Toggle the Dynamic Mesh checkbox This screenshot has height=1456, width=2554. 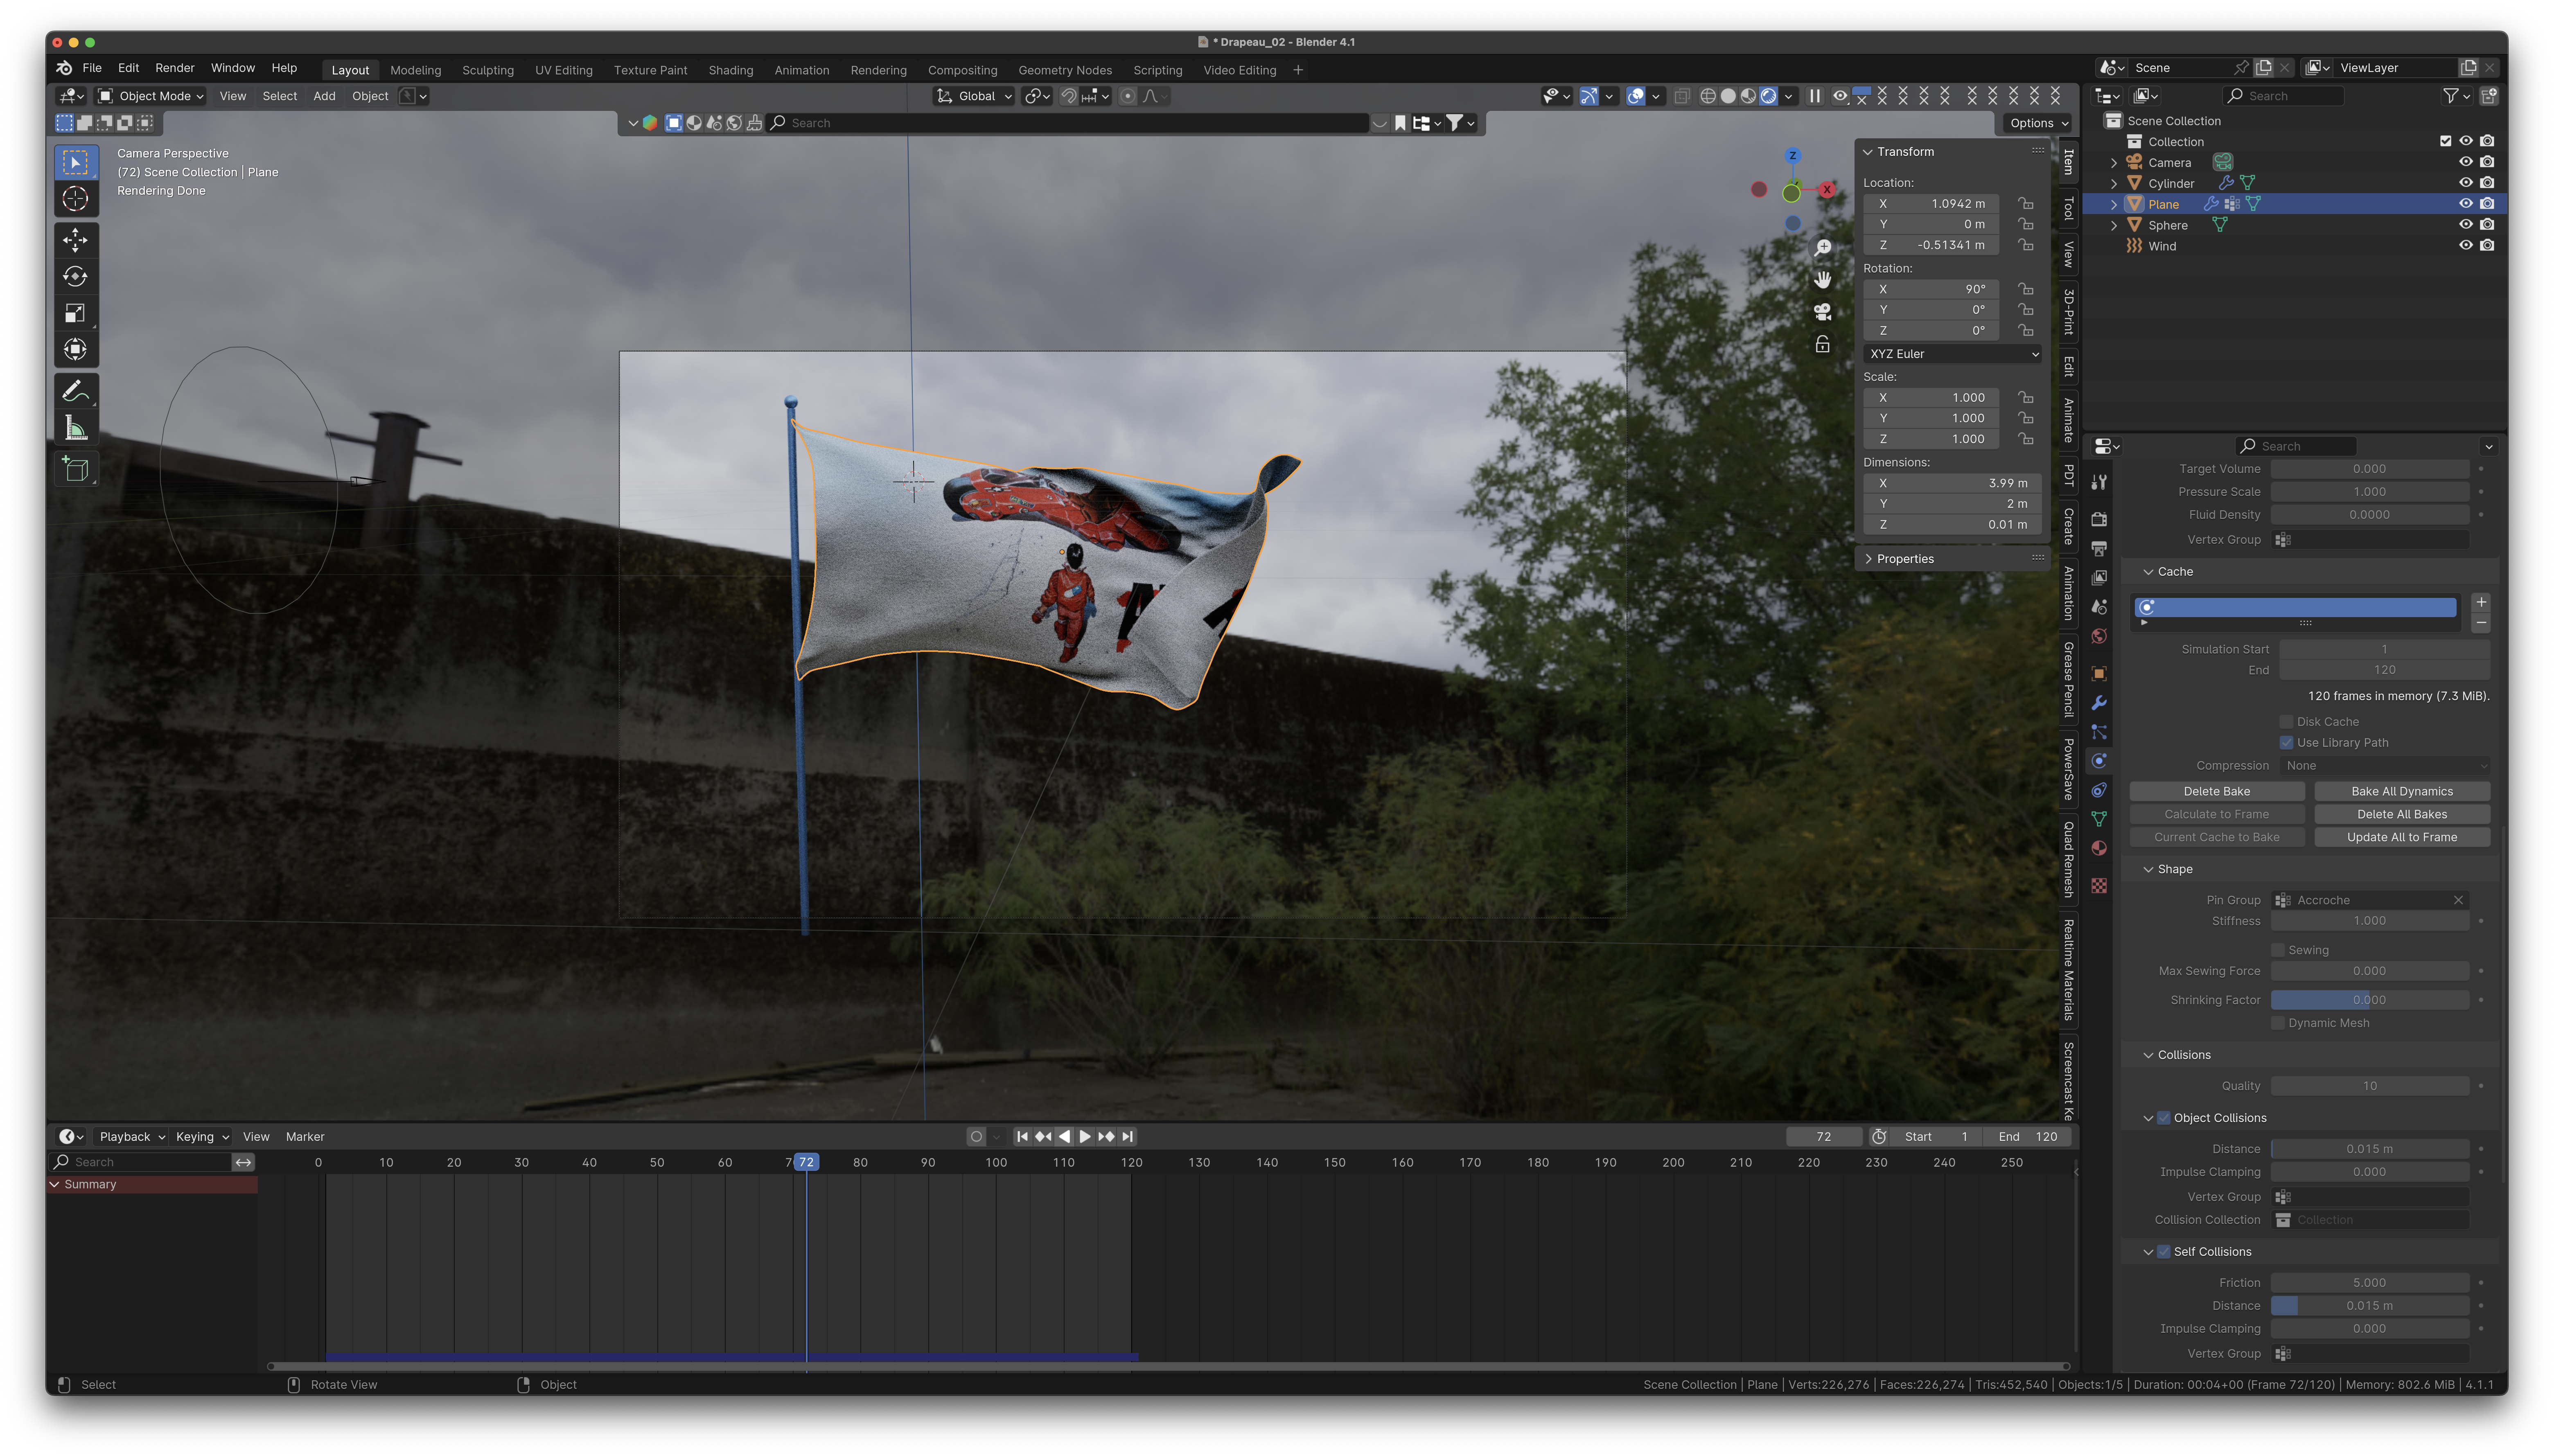2278,1023
